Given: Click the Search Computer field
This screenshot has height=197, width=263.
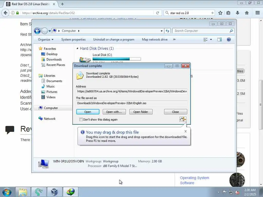Looking at the screenshot, I should click(x=201, y=31).
